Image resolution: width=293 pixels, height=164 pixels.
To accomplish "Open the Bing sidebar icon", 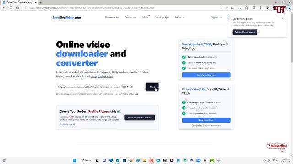I will pyautogui.click(x=289, y=8).
